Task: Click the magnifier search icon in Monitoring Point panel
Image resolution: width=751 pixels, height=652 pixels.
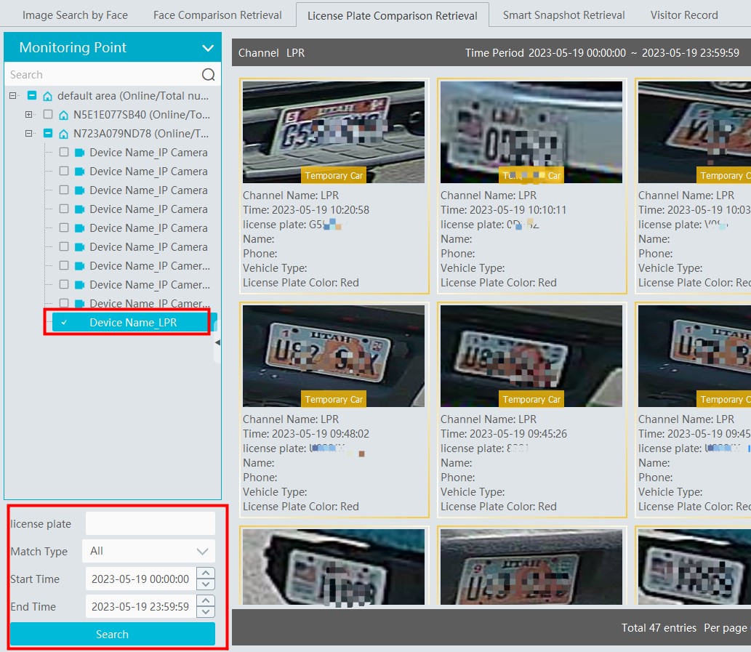Action: [209, 74]
